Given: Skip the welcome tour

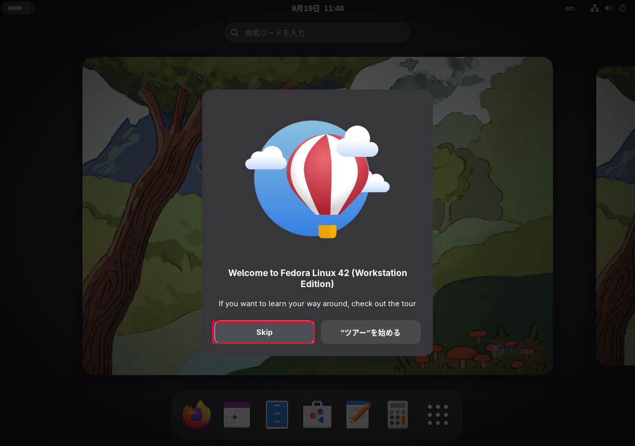Looking at the screenshot, I should 264,332.
